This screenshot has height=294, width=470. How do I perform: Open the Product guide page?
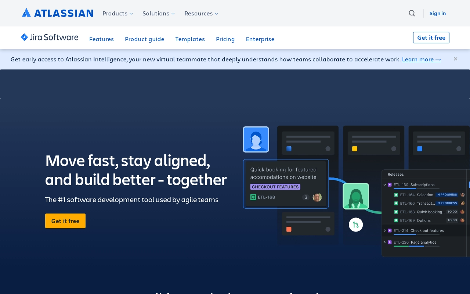click(144, 39)
